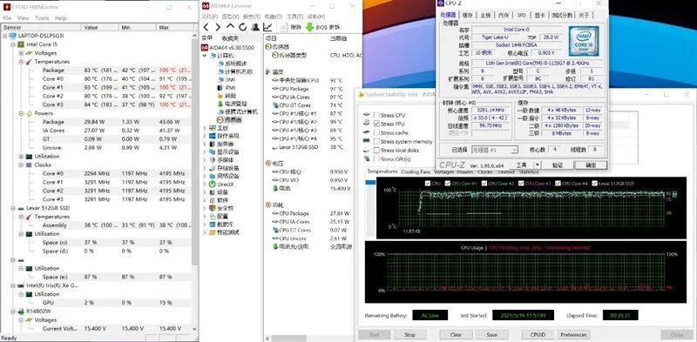Switch to the Cooling Fans tab
Viewport: 697px width, 342px height.
click(416, 171)
